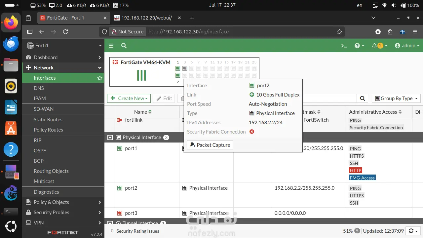This screenshot has width=423, height=238.
Task: Select the fortilink interface row
Action: pos(134,120)
